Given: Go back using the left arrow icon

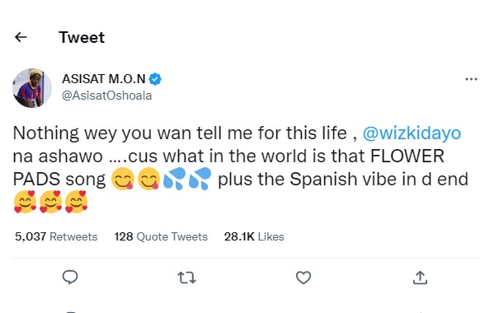Looking at the screenshot, I should point(21,37).
